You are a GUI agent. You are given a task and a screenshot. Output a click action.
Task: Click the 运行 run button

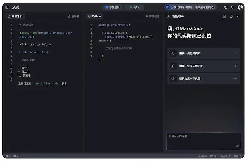(134, 7)
